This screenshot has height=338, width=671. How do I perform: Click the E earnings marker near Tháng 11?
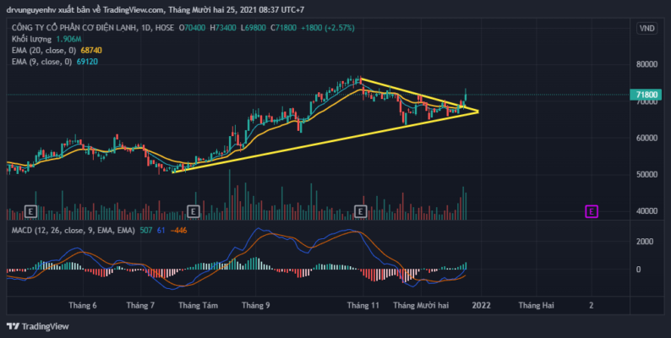tap(361, 211)
